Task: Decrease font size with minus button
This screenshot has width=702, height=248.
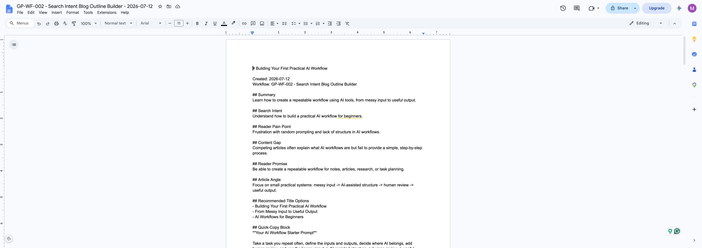Action: (170, 24)
